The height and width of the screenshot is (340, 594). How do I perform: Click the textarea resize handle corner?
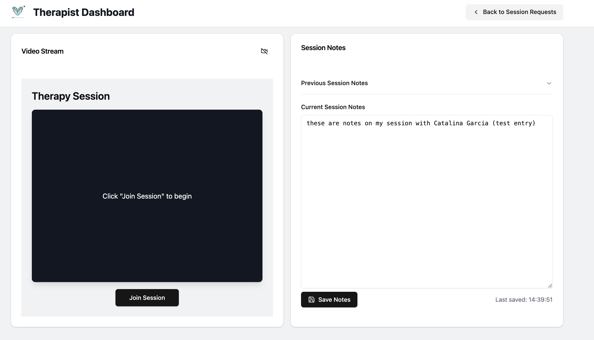tap(550, 286)
